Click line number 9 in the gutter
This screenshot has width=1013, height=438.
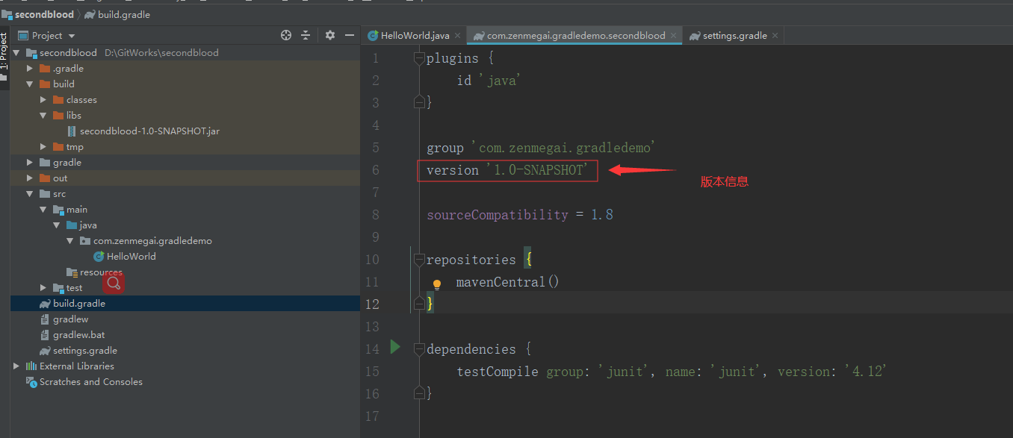point(375,237)
